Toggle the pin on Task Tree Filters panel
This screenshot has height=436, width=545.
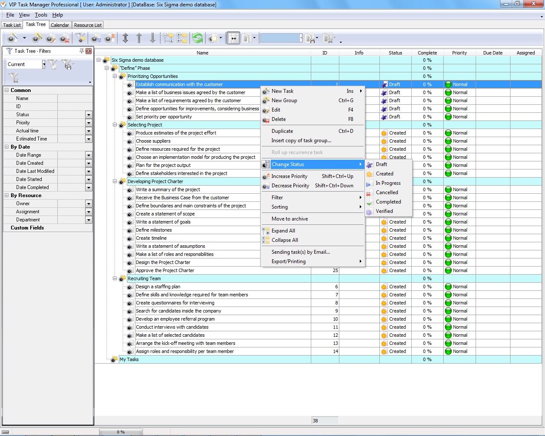coord(81,51)
